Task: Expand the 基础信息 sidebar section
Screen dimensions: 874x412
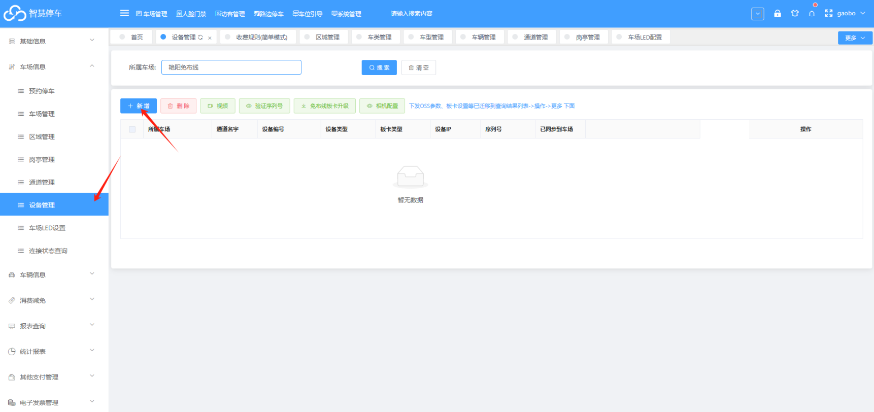Action: (x=54, y=41)
